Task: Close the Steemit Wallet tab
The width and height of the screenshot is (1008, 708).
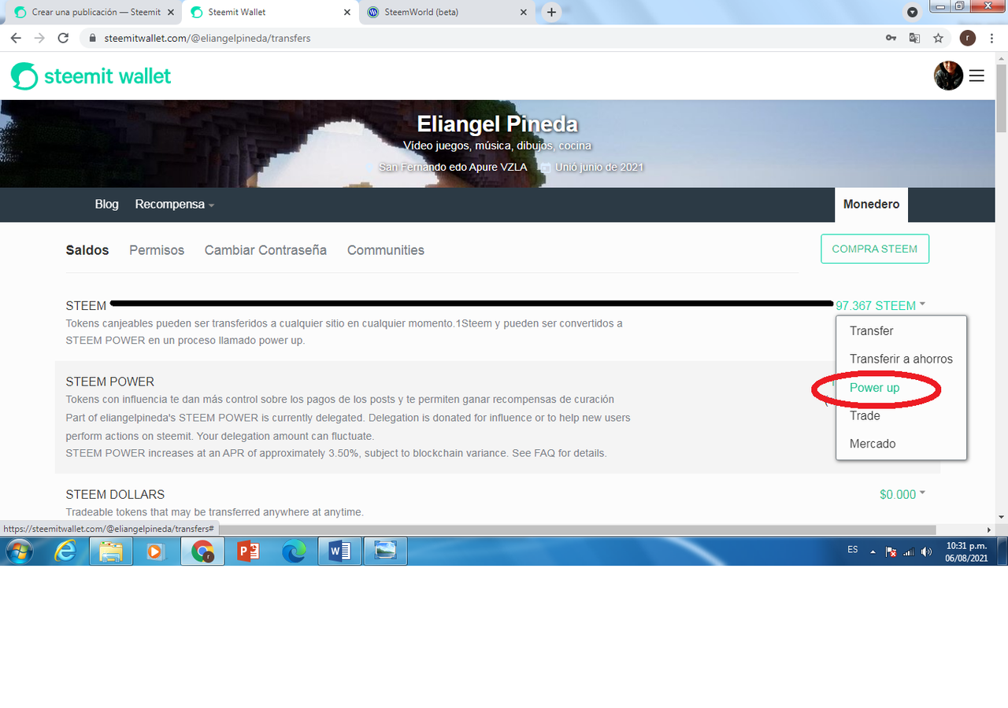Action: pos(348,13)
